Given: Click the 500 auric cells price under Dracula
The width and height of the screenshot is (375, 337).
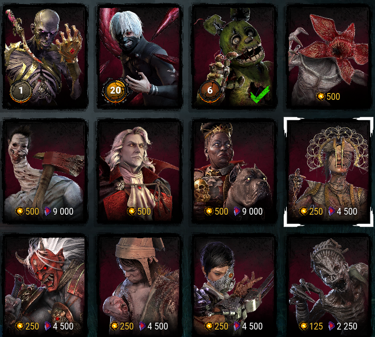Looking at the screenshot, I should [139, 211].
